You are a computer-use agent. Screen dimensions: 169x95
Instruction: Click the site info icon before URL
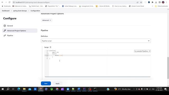click(x=14, y=2)
